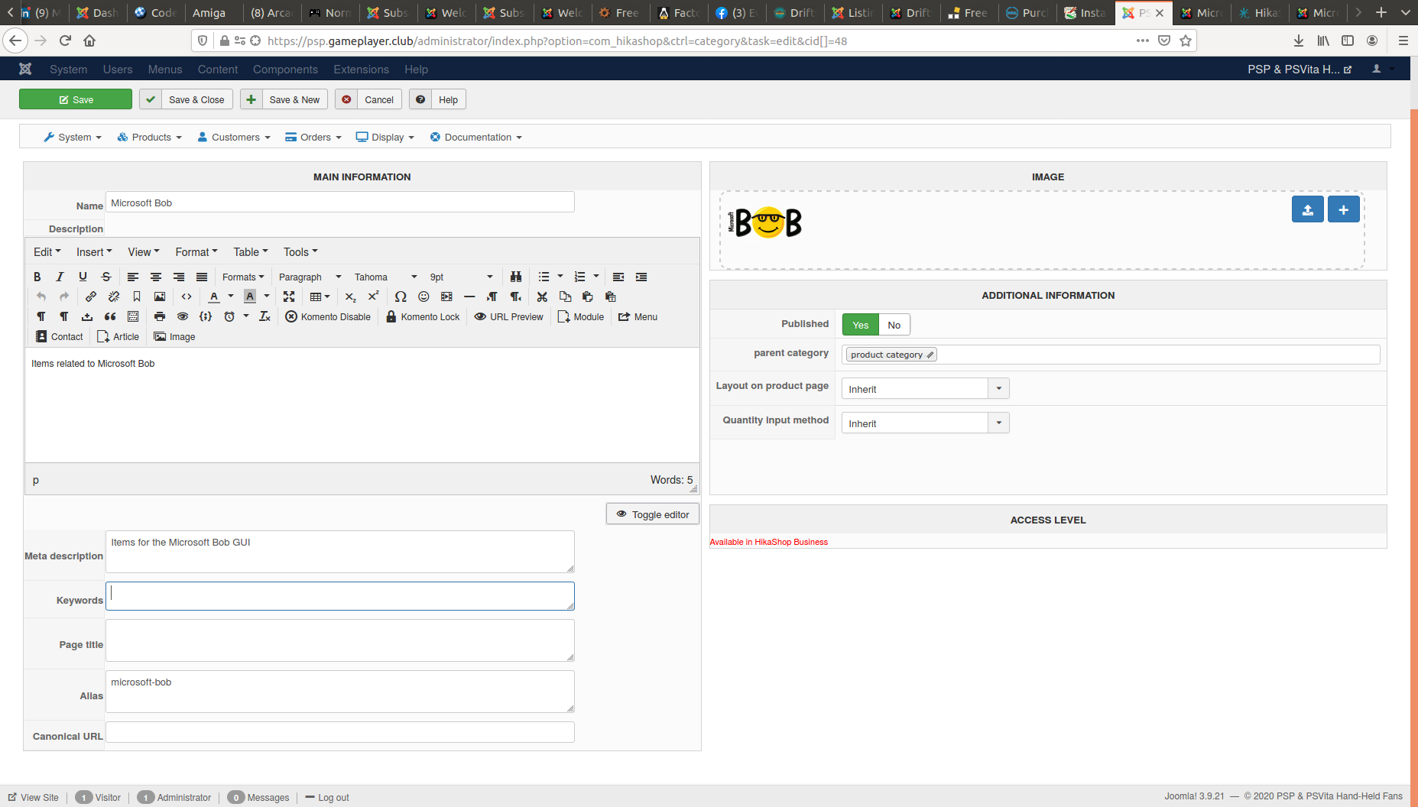
Task: Apply subscript formatting
Action: pos(350,297)
